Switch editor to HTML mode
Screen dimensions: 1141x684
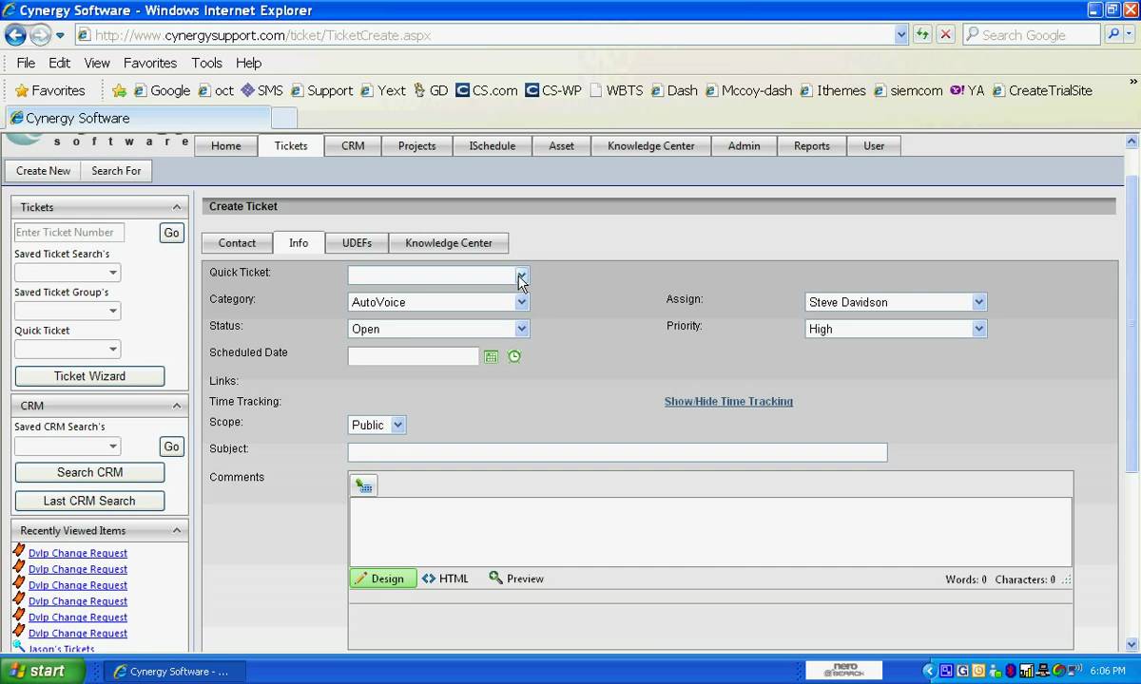[446, 579]
